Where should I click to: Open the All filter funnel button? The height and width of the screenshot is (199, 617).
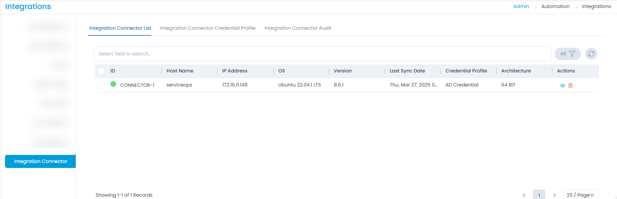(x=567, y=54)
